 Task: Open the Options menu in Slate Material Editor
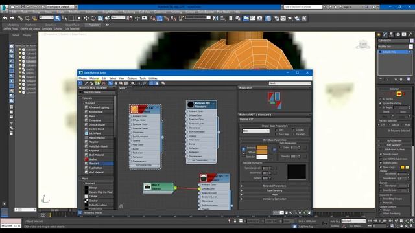132,78
